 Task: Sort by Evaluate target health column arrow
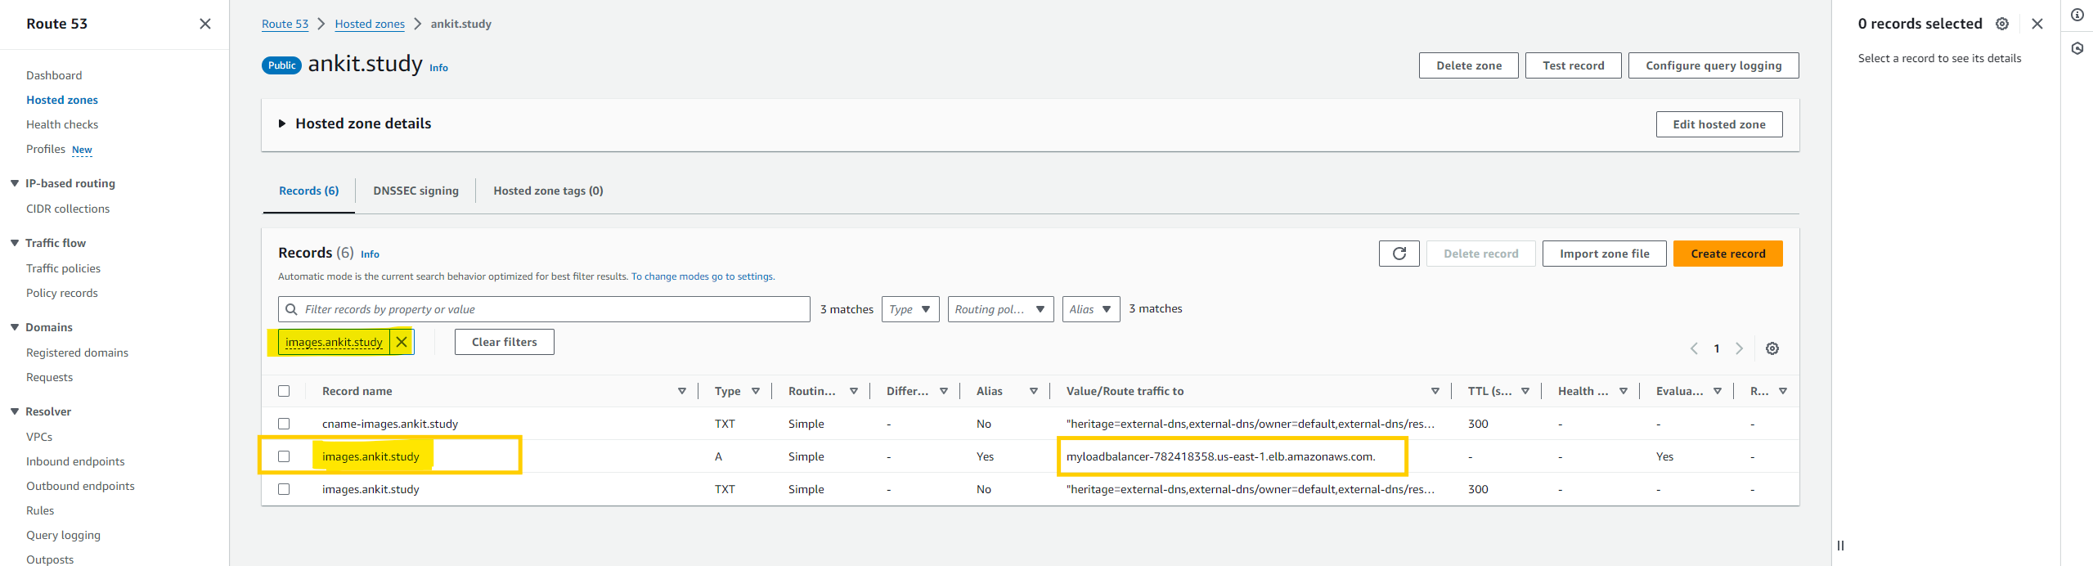(1718, 391)
